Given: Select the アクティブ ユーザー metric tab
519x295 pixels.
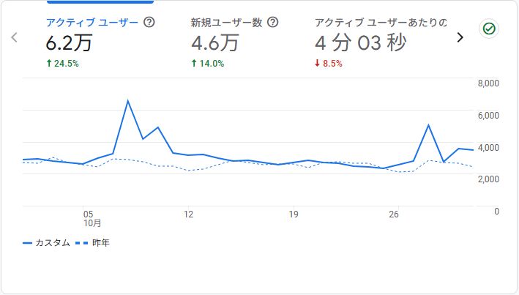Looking at the screenshot, I should [x=92, y=23].
